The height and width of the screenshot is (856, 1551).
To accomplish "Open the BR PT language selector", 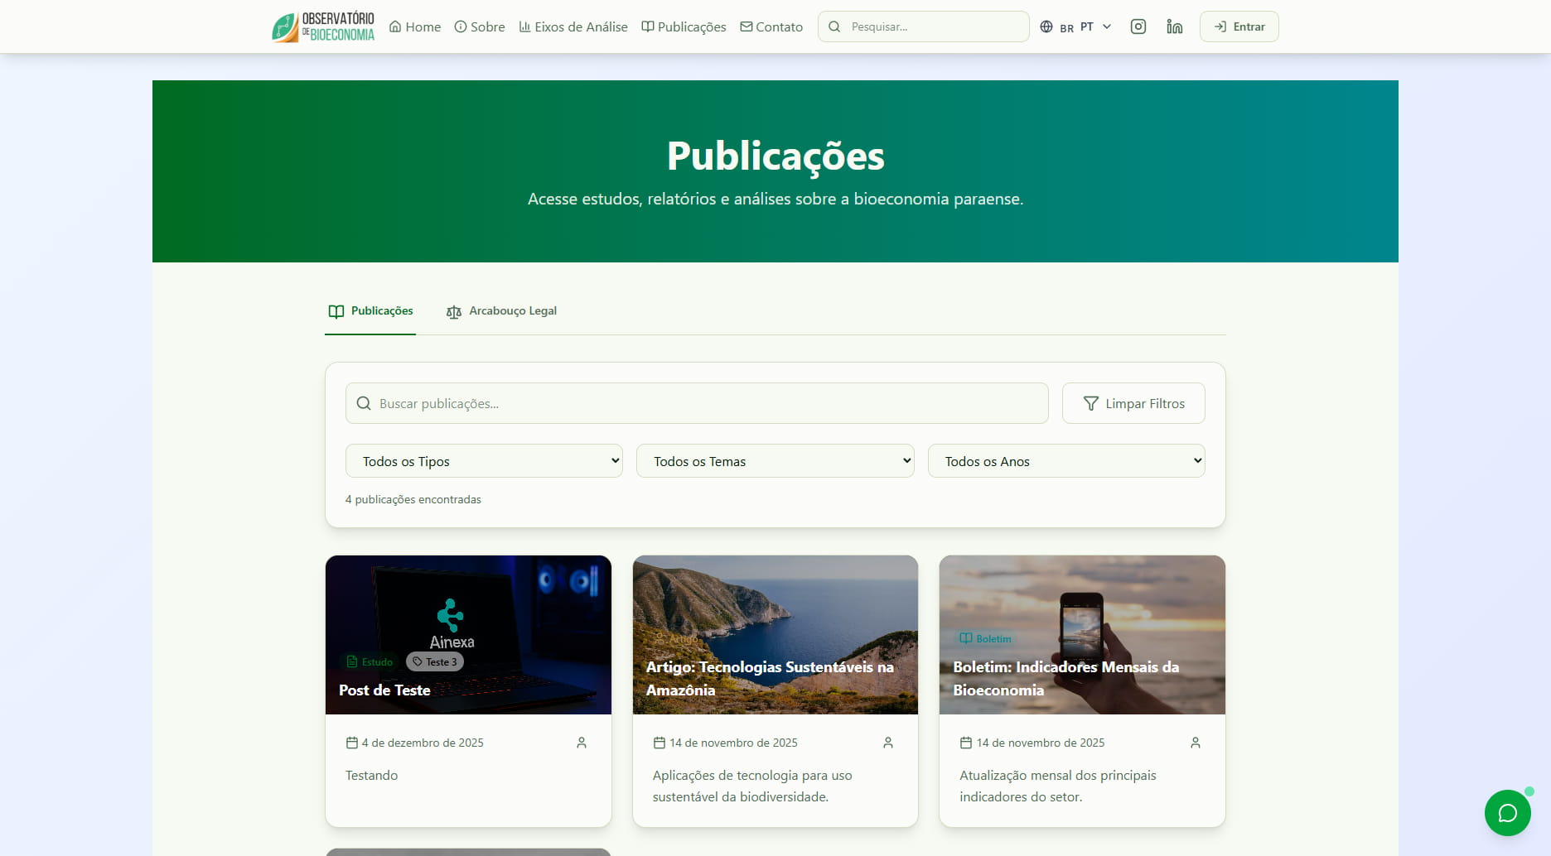I will pyautogui.click(x=1075, y=26).
